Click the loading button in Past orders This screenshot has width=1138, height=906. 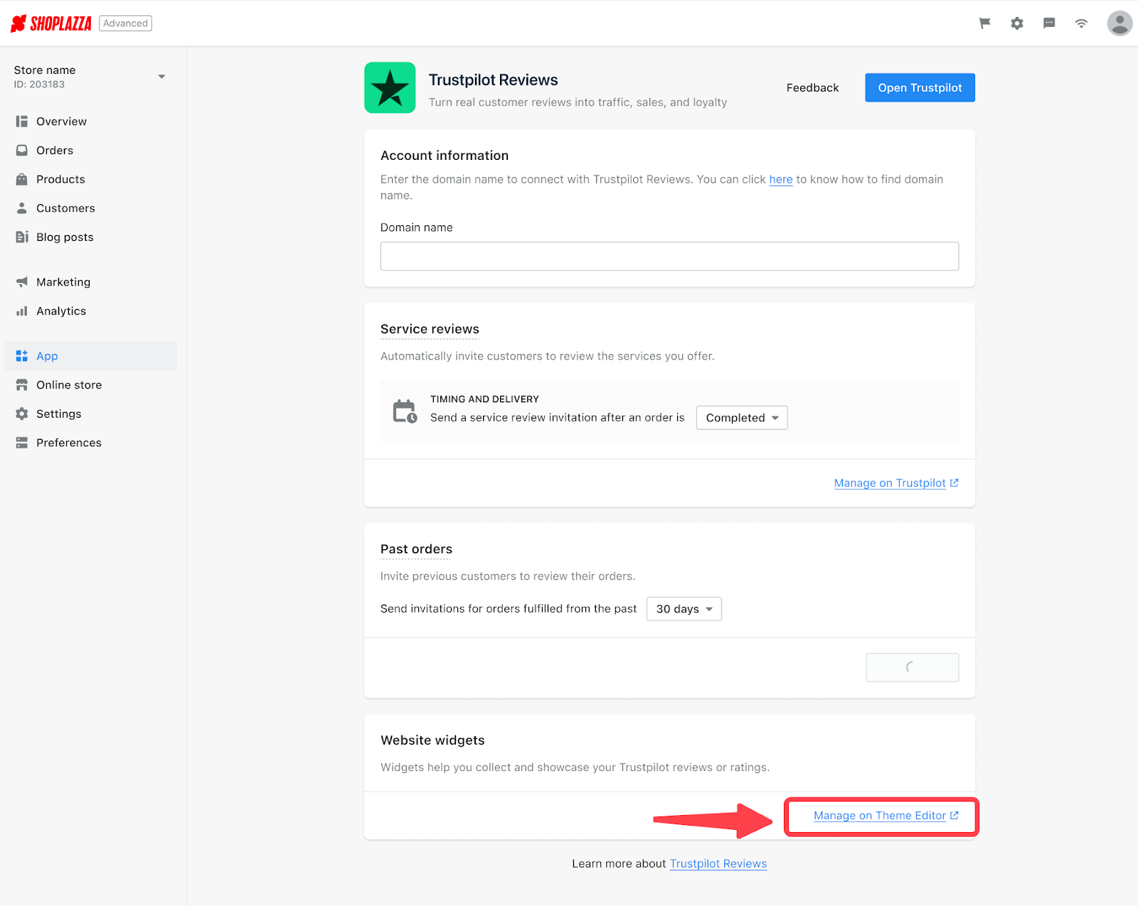912,667
